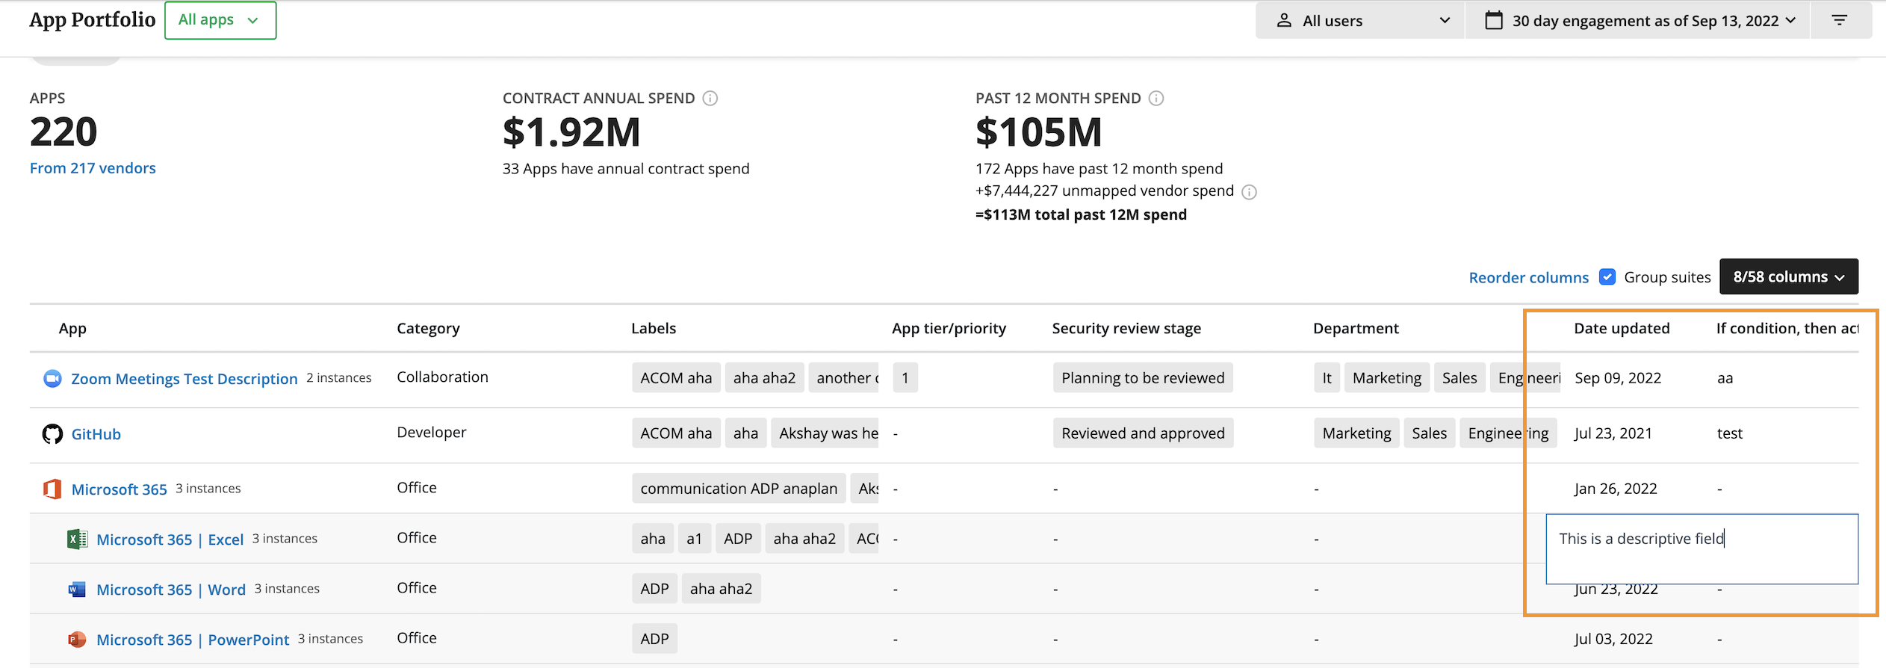Open the All apps dropdown
This screenshot has width=1886, height=668.
click(220, 20)
